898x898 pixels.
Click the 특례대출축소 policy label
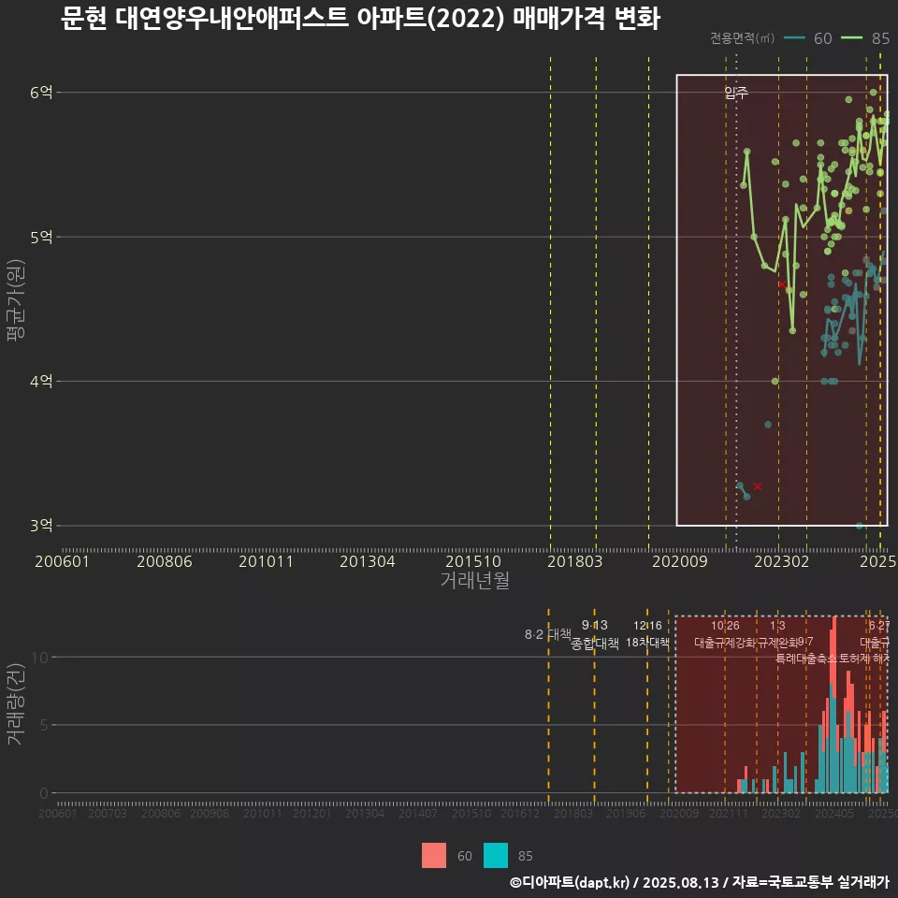(x=806, y=659)
